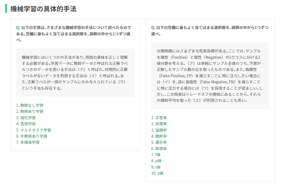Select option 7. 多様体学習

pyautogui.click(x=28, y=142)
